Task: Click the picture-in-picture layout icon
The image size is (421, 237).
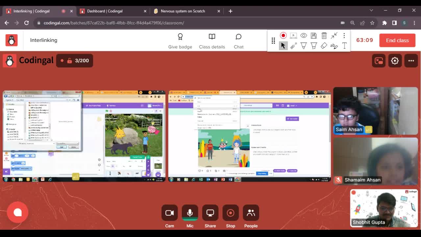Action: (379, 61)
